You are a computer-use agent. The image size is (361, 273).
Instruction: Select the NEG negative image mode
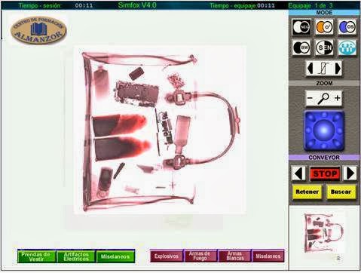(301, 27)
